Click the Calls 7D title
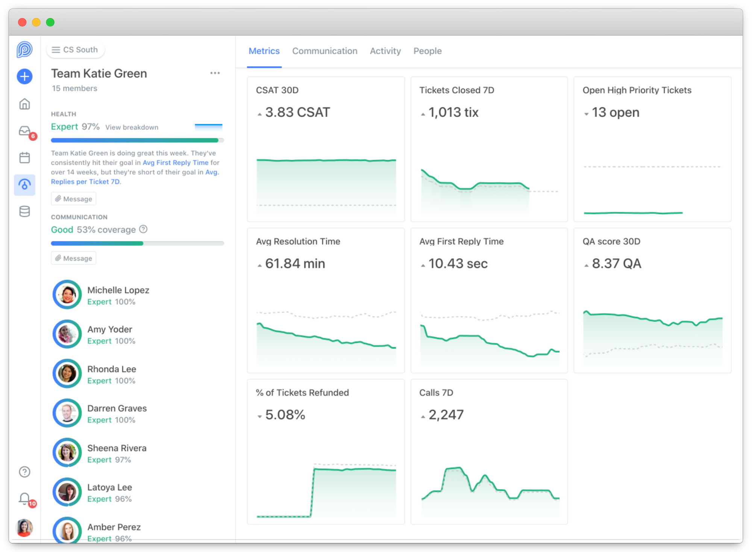 (436, 393)
